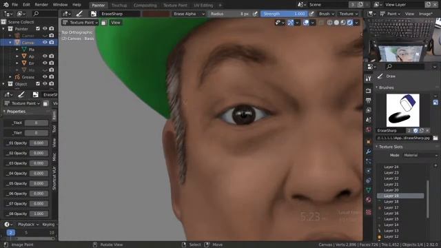Viewport: 441px width, 248px height.
Task: Open the Active Tool properties tab icon
Action: 369,79
